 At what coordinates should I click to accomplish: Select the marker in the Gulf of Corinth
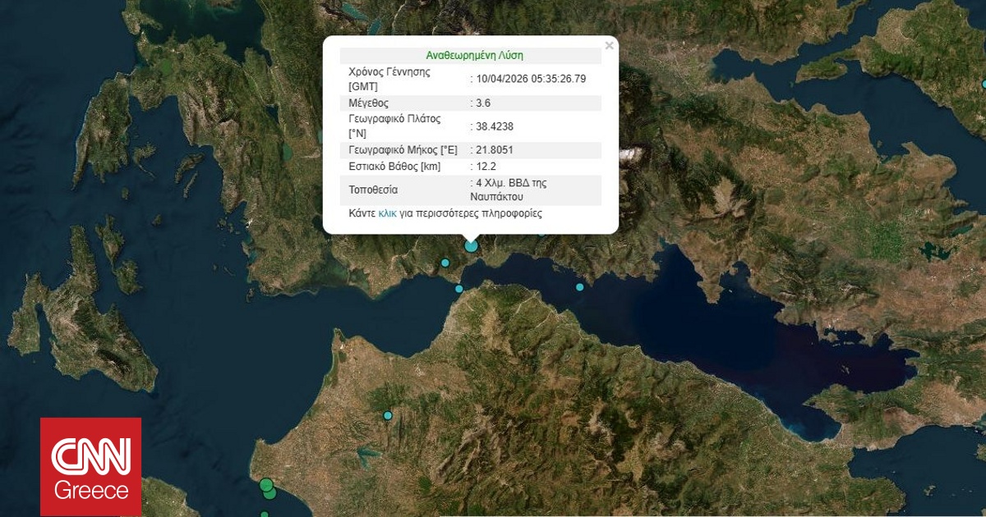click(578, 286)
